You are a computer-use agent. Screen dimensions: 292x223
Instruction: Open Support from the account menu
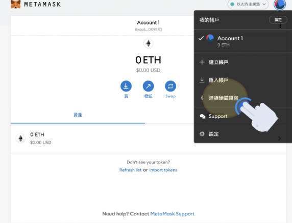[x=243, y=116]
